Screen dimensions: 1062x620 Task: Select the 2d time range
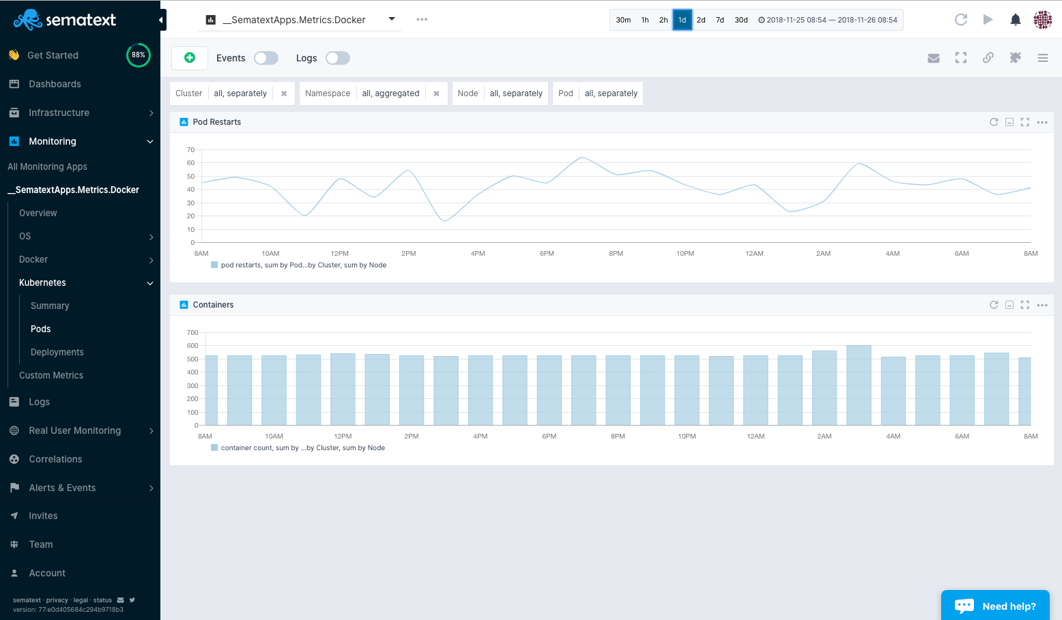(x=701, y=20)
